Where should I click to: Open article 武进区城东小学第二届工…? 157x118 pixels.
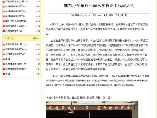coord(16,69)
